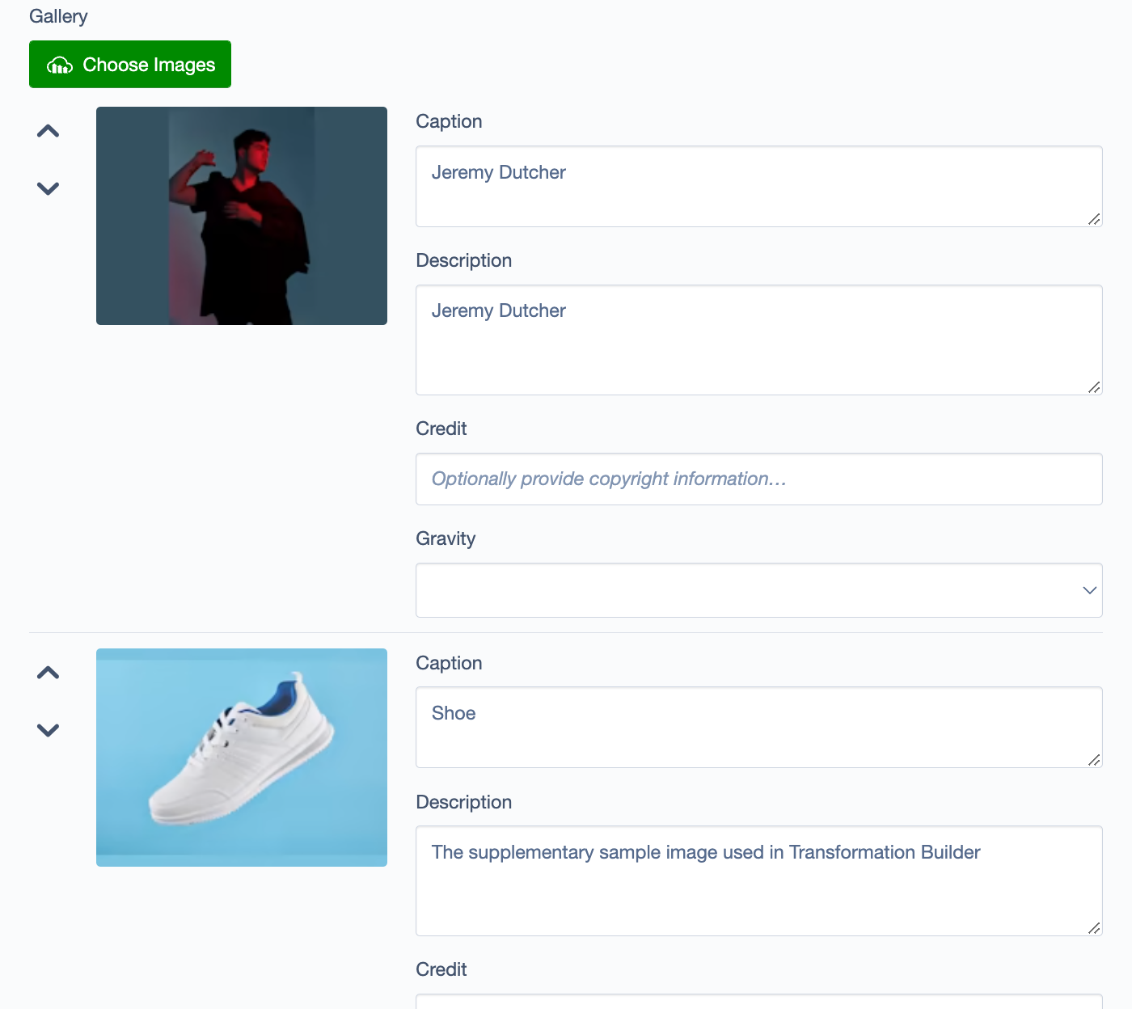The height and width of the screenshot is (1009, 1132).
Task: Click the cloud upload icon in Choose Images
Action: (x=60, y=65)
